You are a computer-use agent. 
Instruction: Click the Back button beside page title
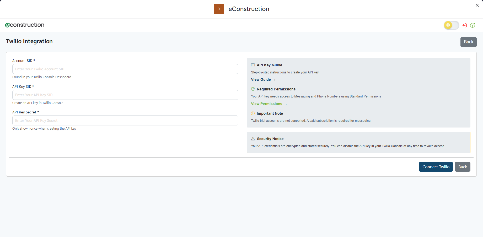pyautogui.click(x=468, y=42)
